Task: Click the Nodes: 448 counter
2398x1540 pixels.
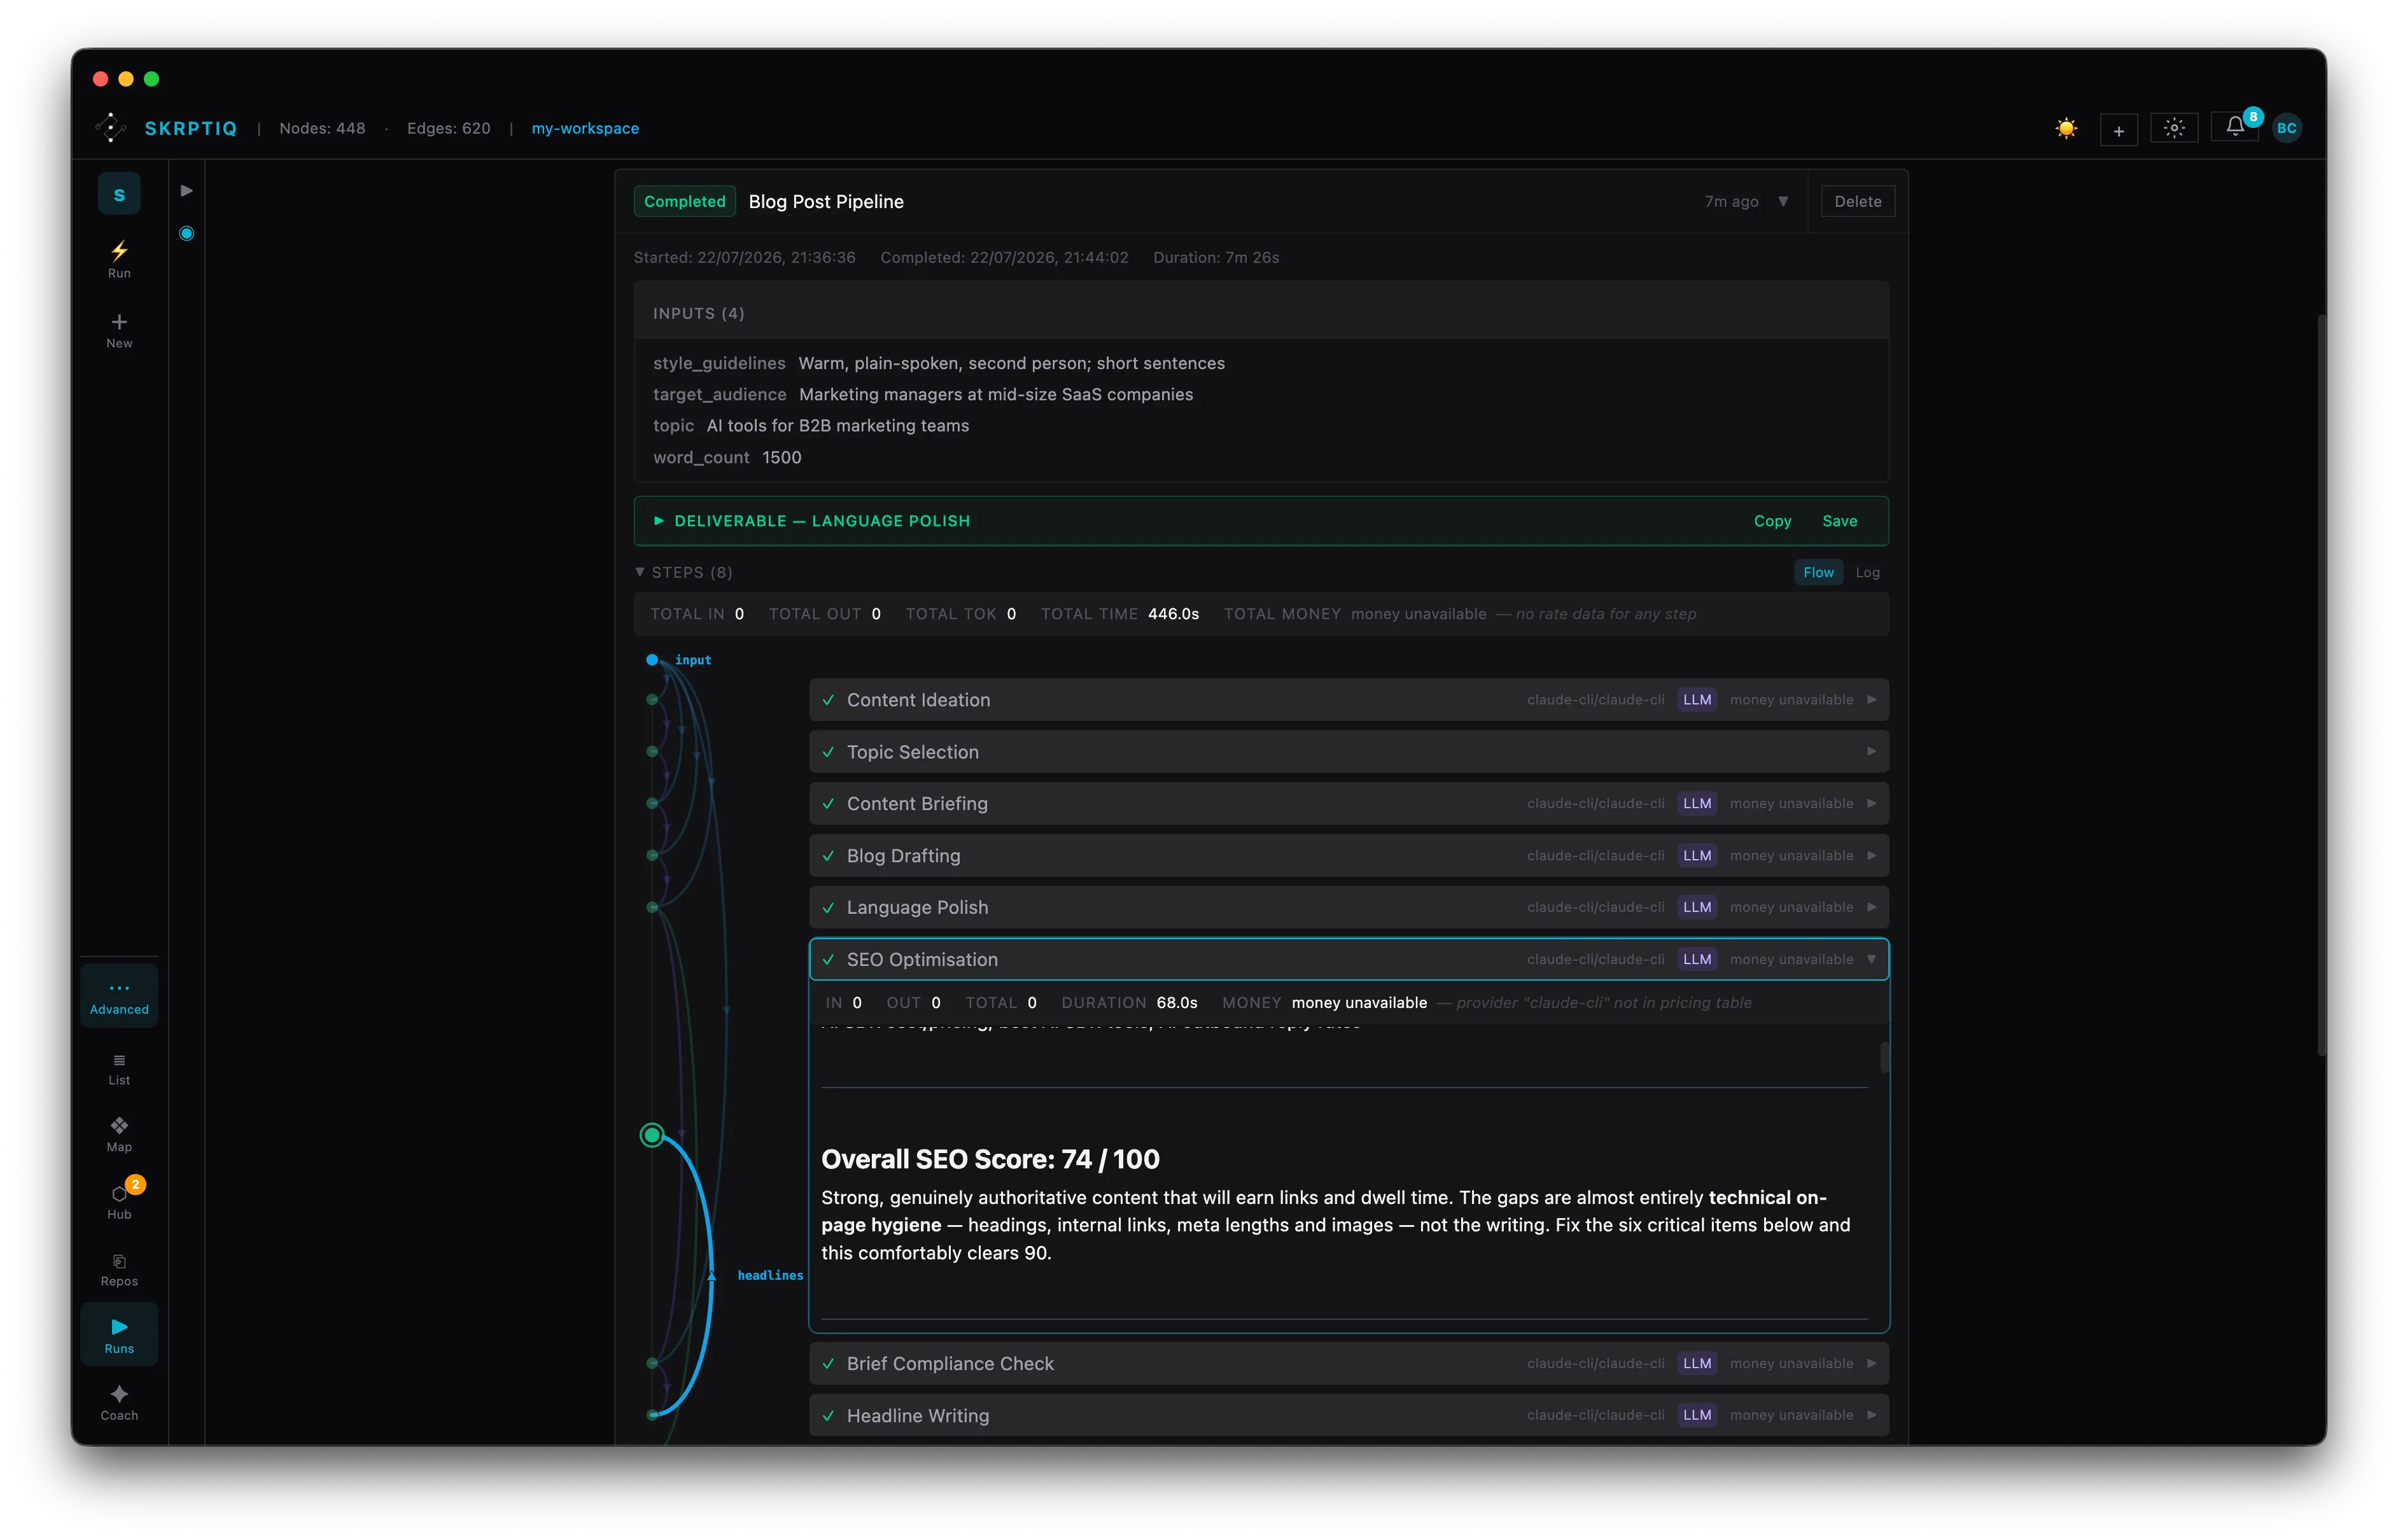Action: coord(322,128)
